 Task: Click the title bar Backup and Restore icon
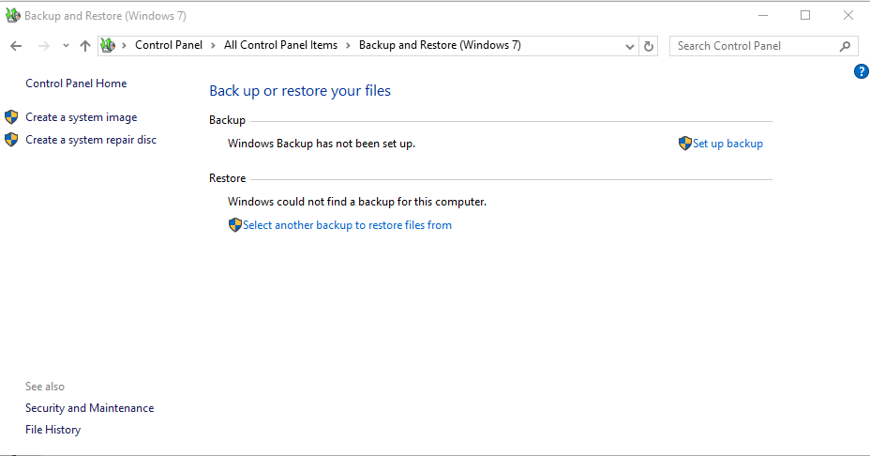coord(13,16)
